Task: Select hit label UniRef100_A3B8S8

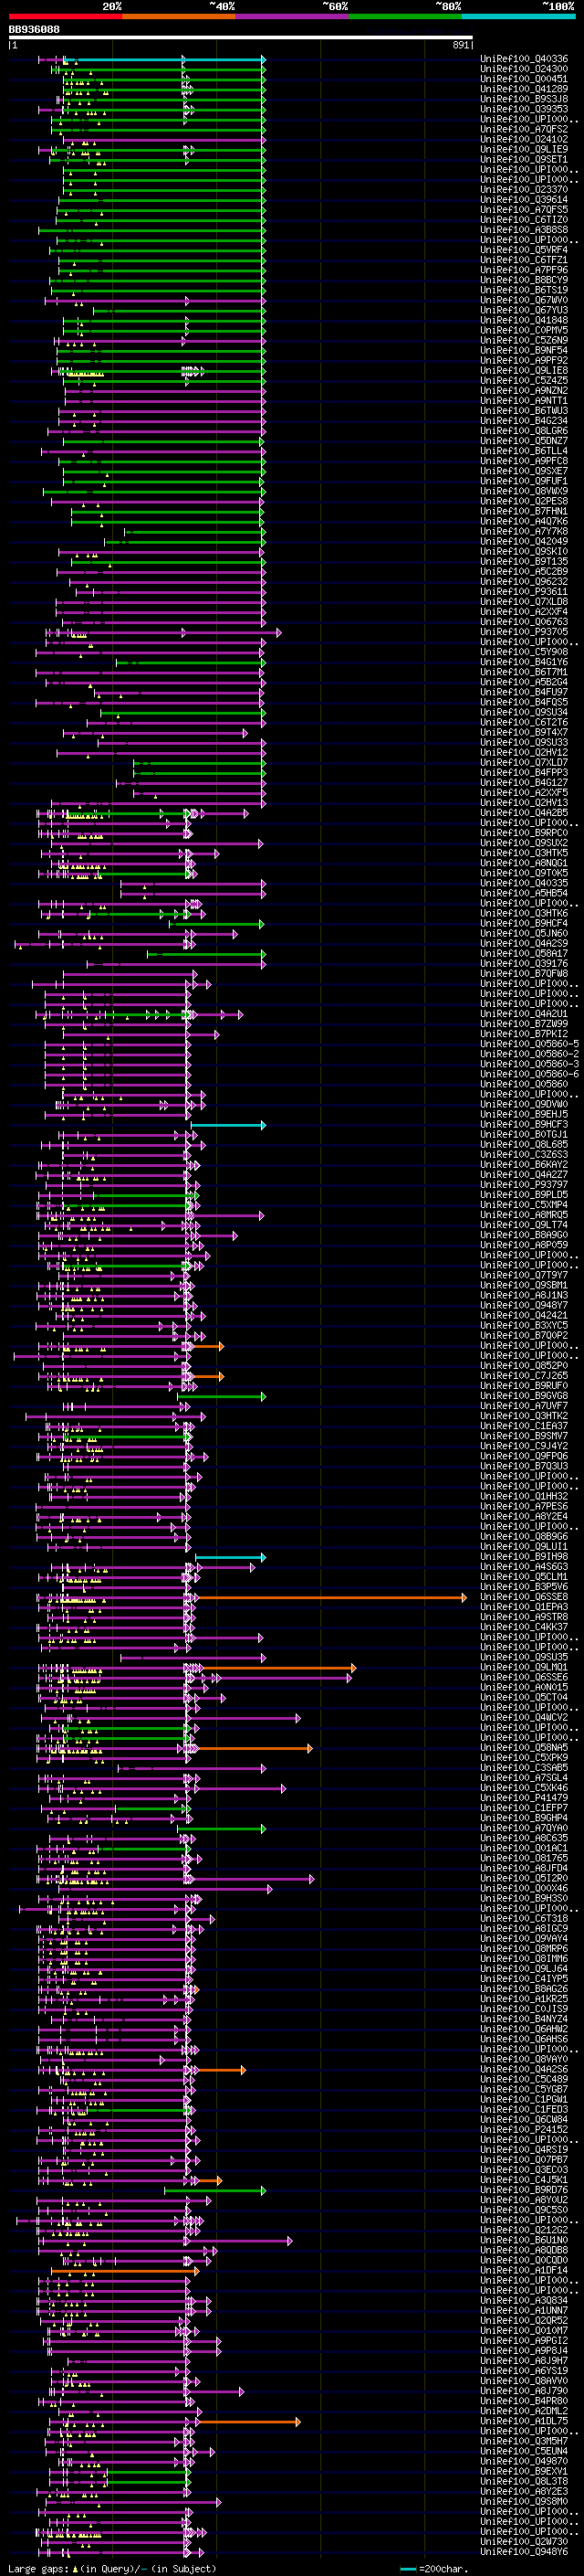Action: (523, 230)
